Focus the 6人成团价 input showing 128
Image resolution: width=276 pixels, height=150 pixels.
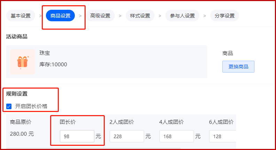click(222, 136)
